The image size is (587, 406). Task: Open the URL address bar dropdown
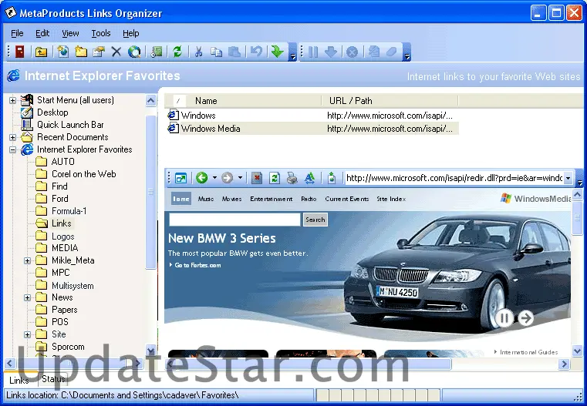tap(568, 178)
